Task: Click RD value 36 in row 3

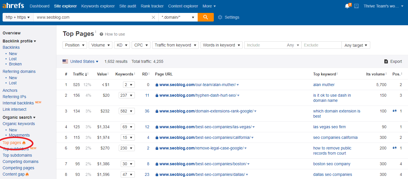Action: [x=147, y=111]
